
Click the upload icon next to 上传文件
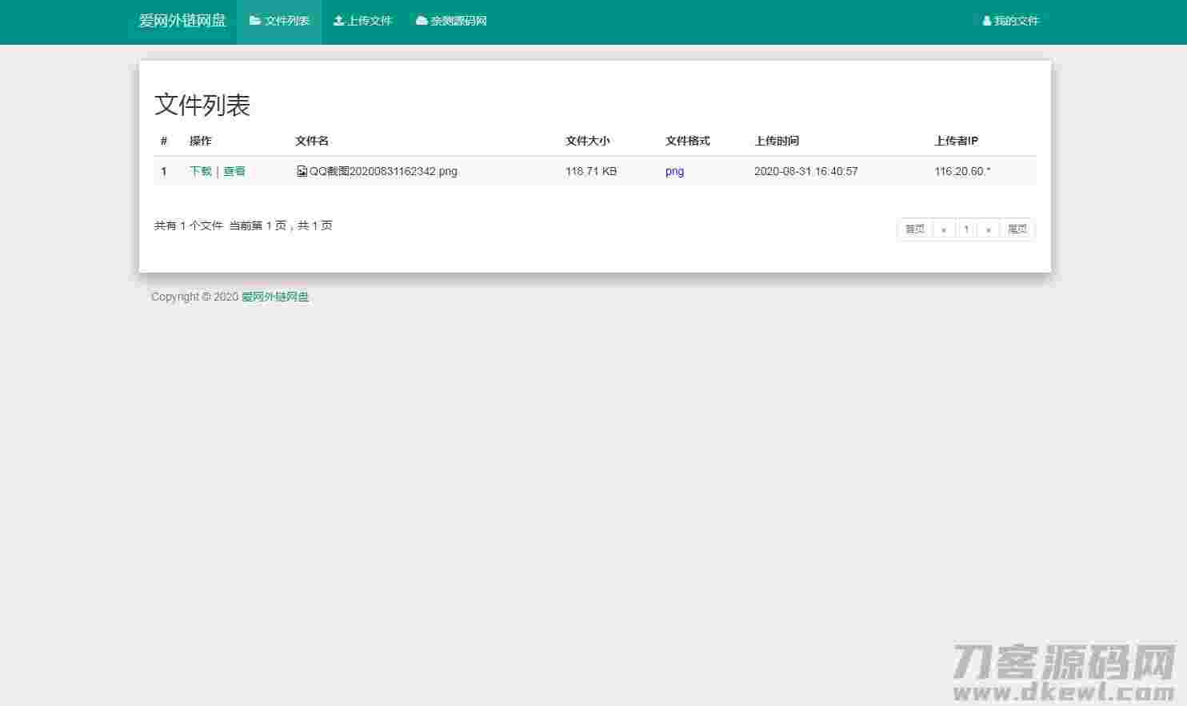pyautogui.click(x=339, y=21)
